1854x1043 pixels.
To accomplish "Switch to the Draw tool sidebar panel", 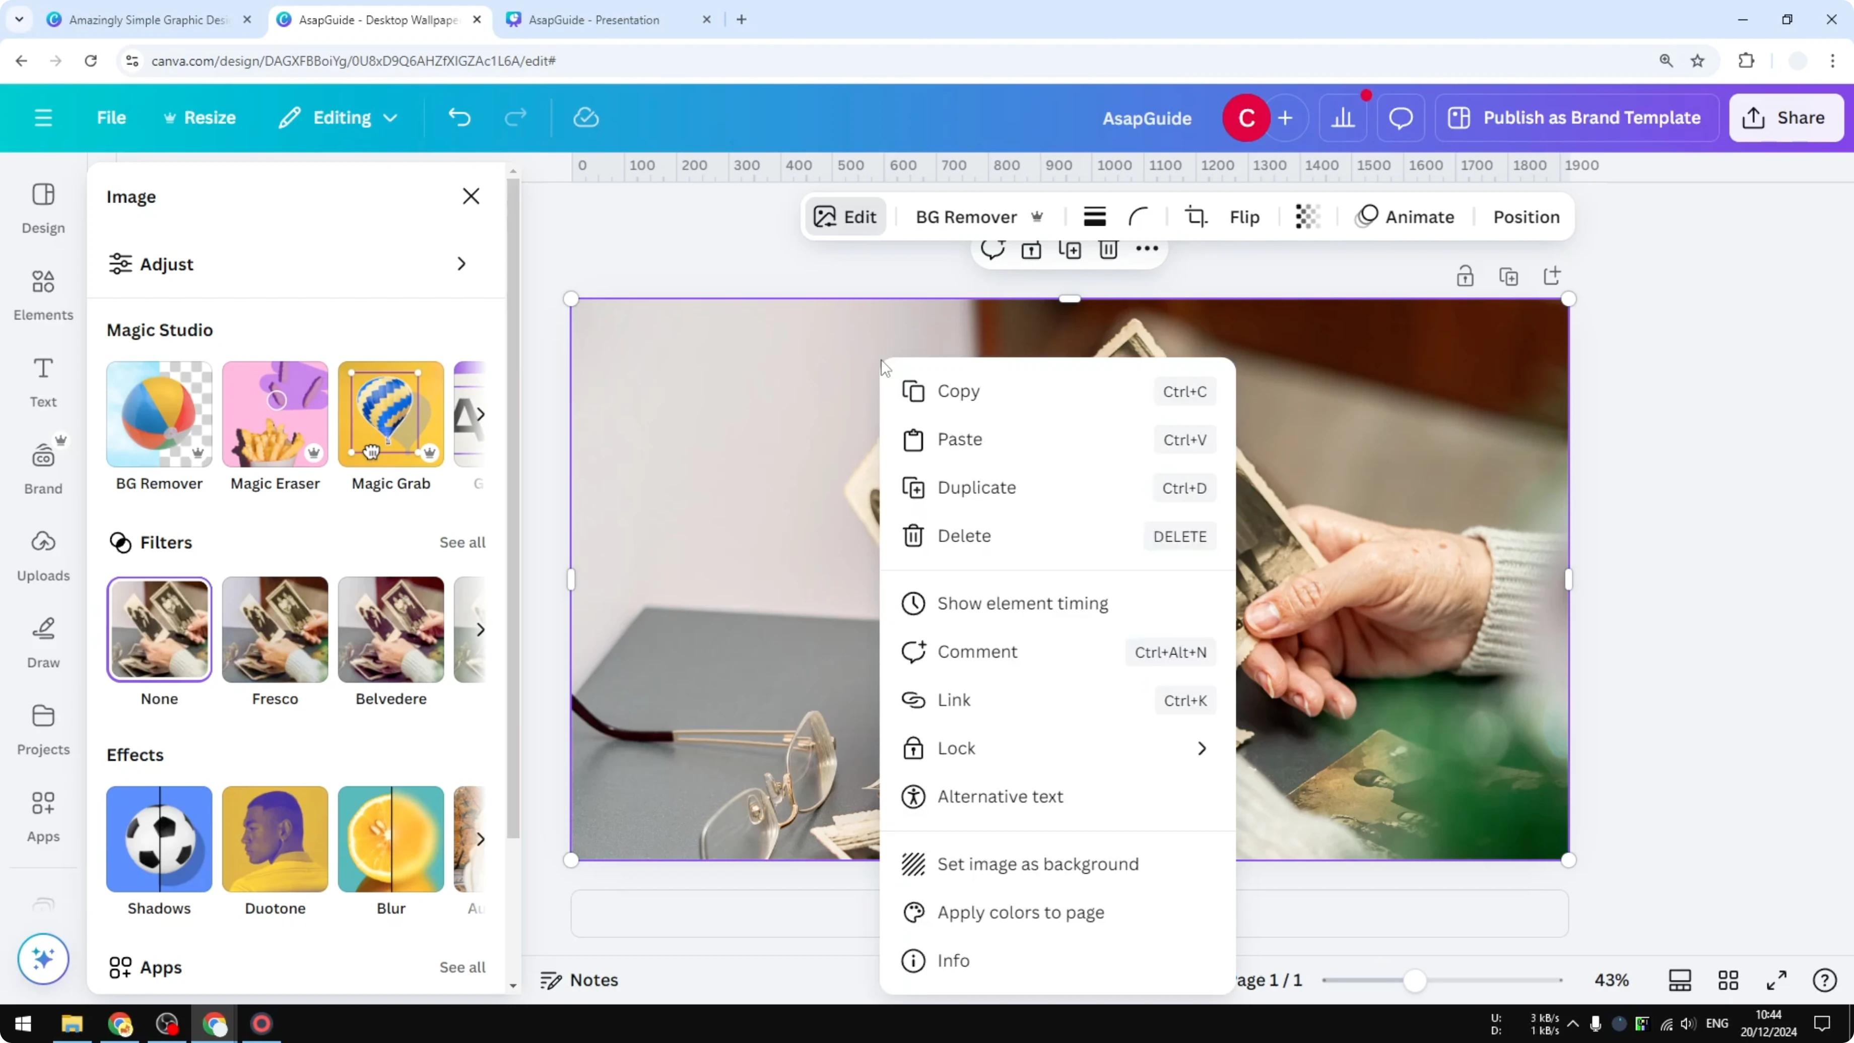I will tap(42, 643).
